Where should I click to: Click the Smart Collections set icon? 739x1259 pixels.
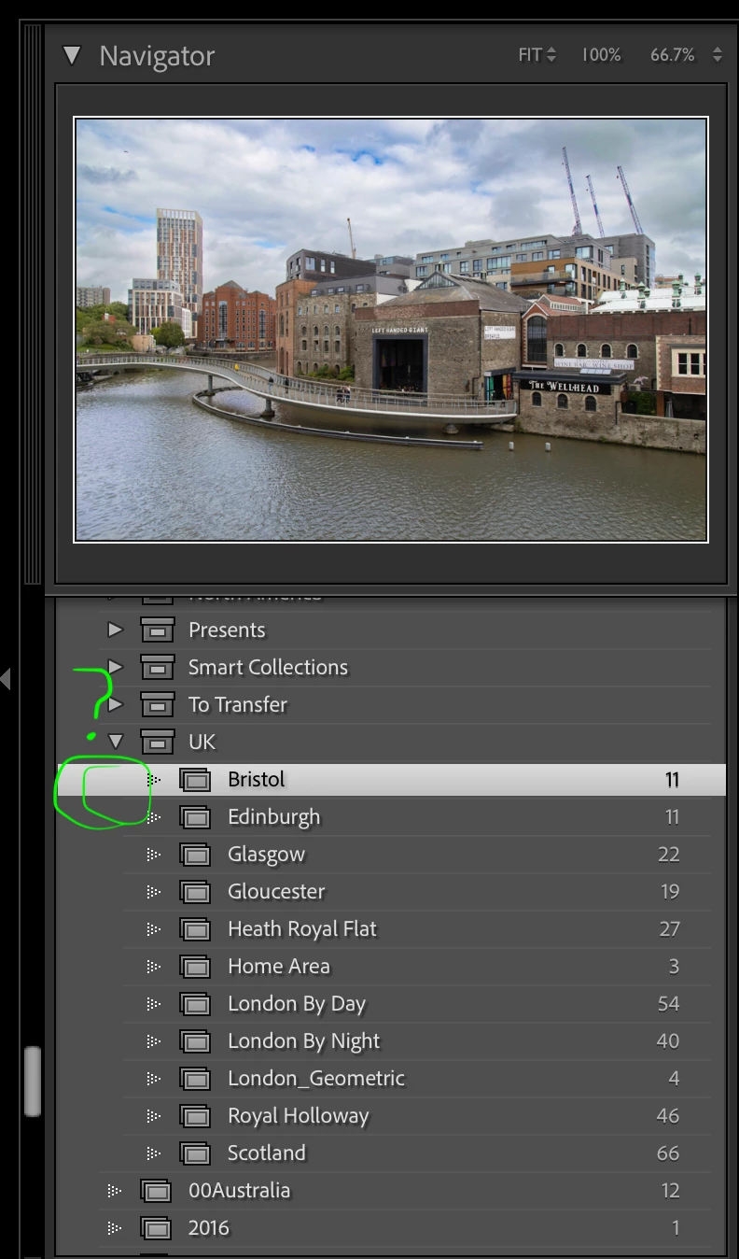click(158, 668)
